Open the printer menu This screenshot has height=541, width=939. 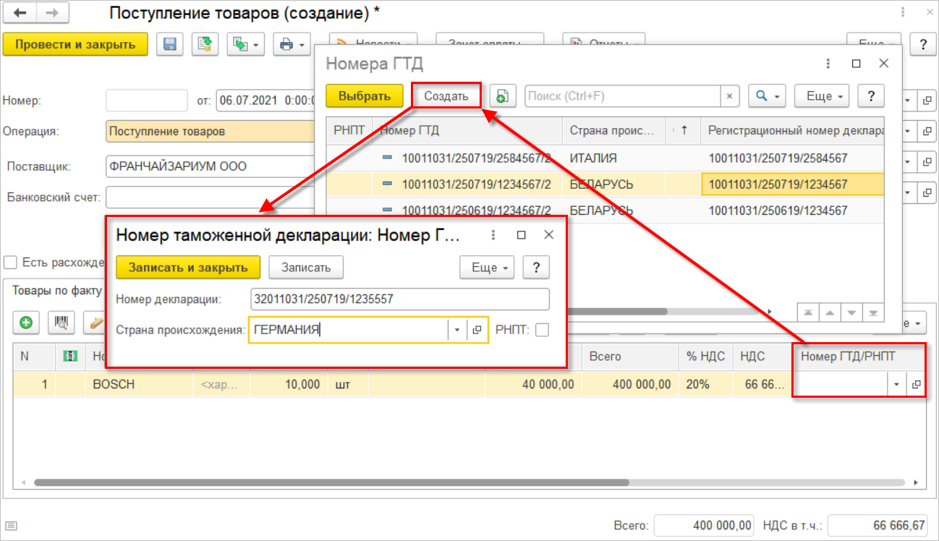[x=292, y=45]
